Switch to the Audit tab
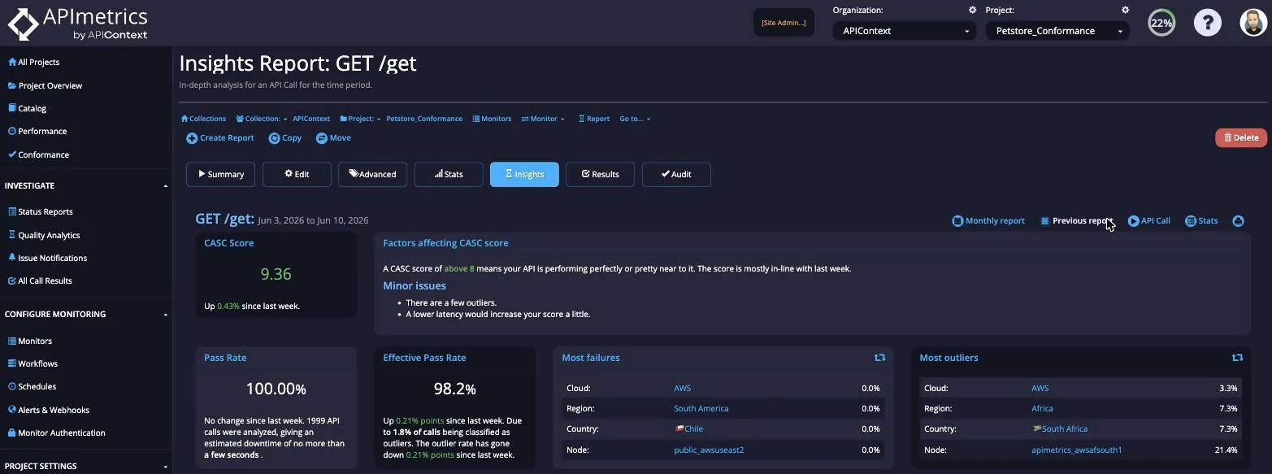This screenshot has height=474, width=1272. [x=676, y=174]
